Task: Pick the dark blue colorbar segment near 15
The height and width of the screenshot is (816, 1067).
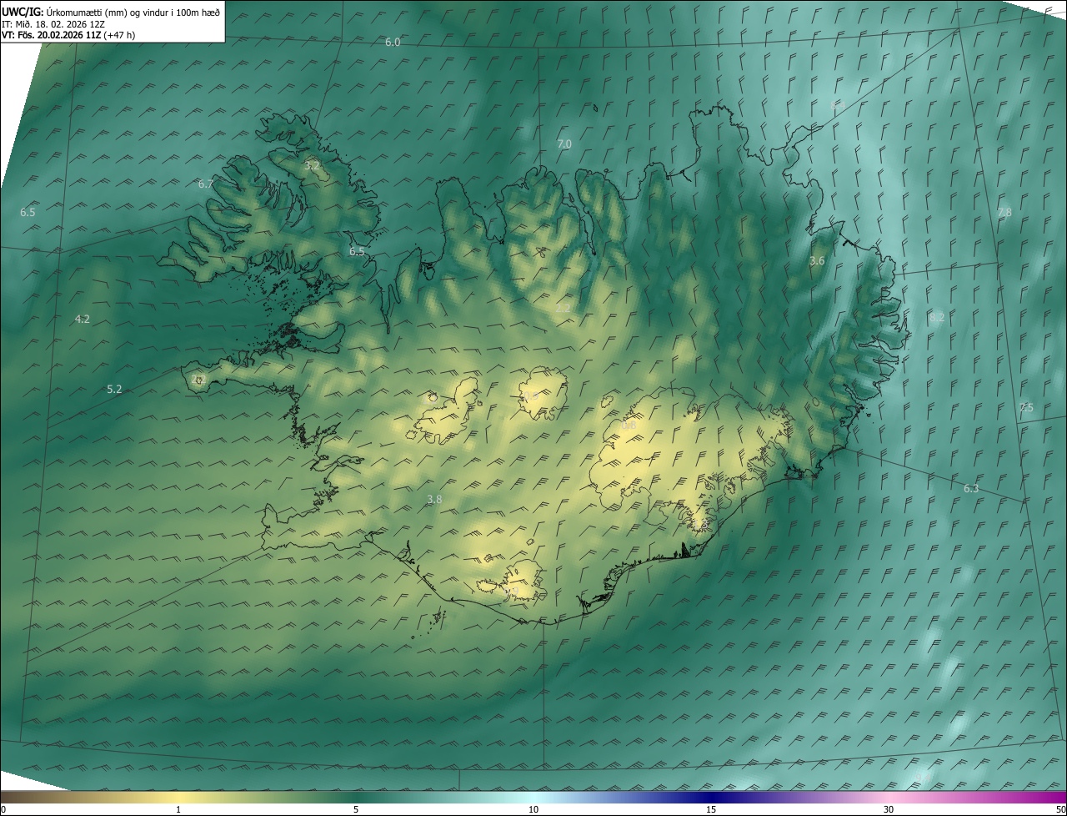Action: coord(711,797)
